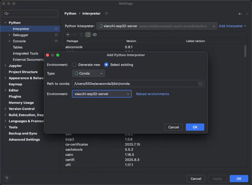Image resolution: width=252 pixels, height=185 pixels.
Task: Click the upgrade package arrow icon
Action: (81, 35)
